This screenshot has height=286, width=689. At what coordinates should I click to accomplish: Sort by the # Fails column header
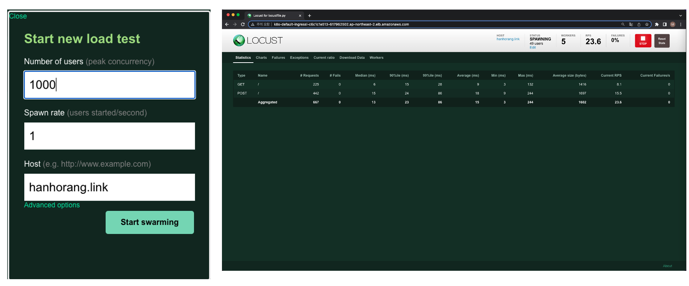pyautogui.click(x=335, y=75)
